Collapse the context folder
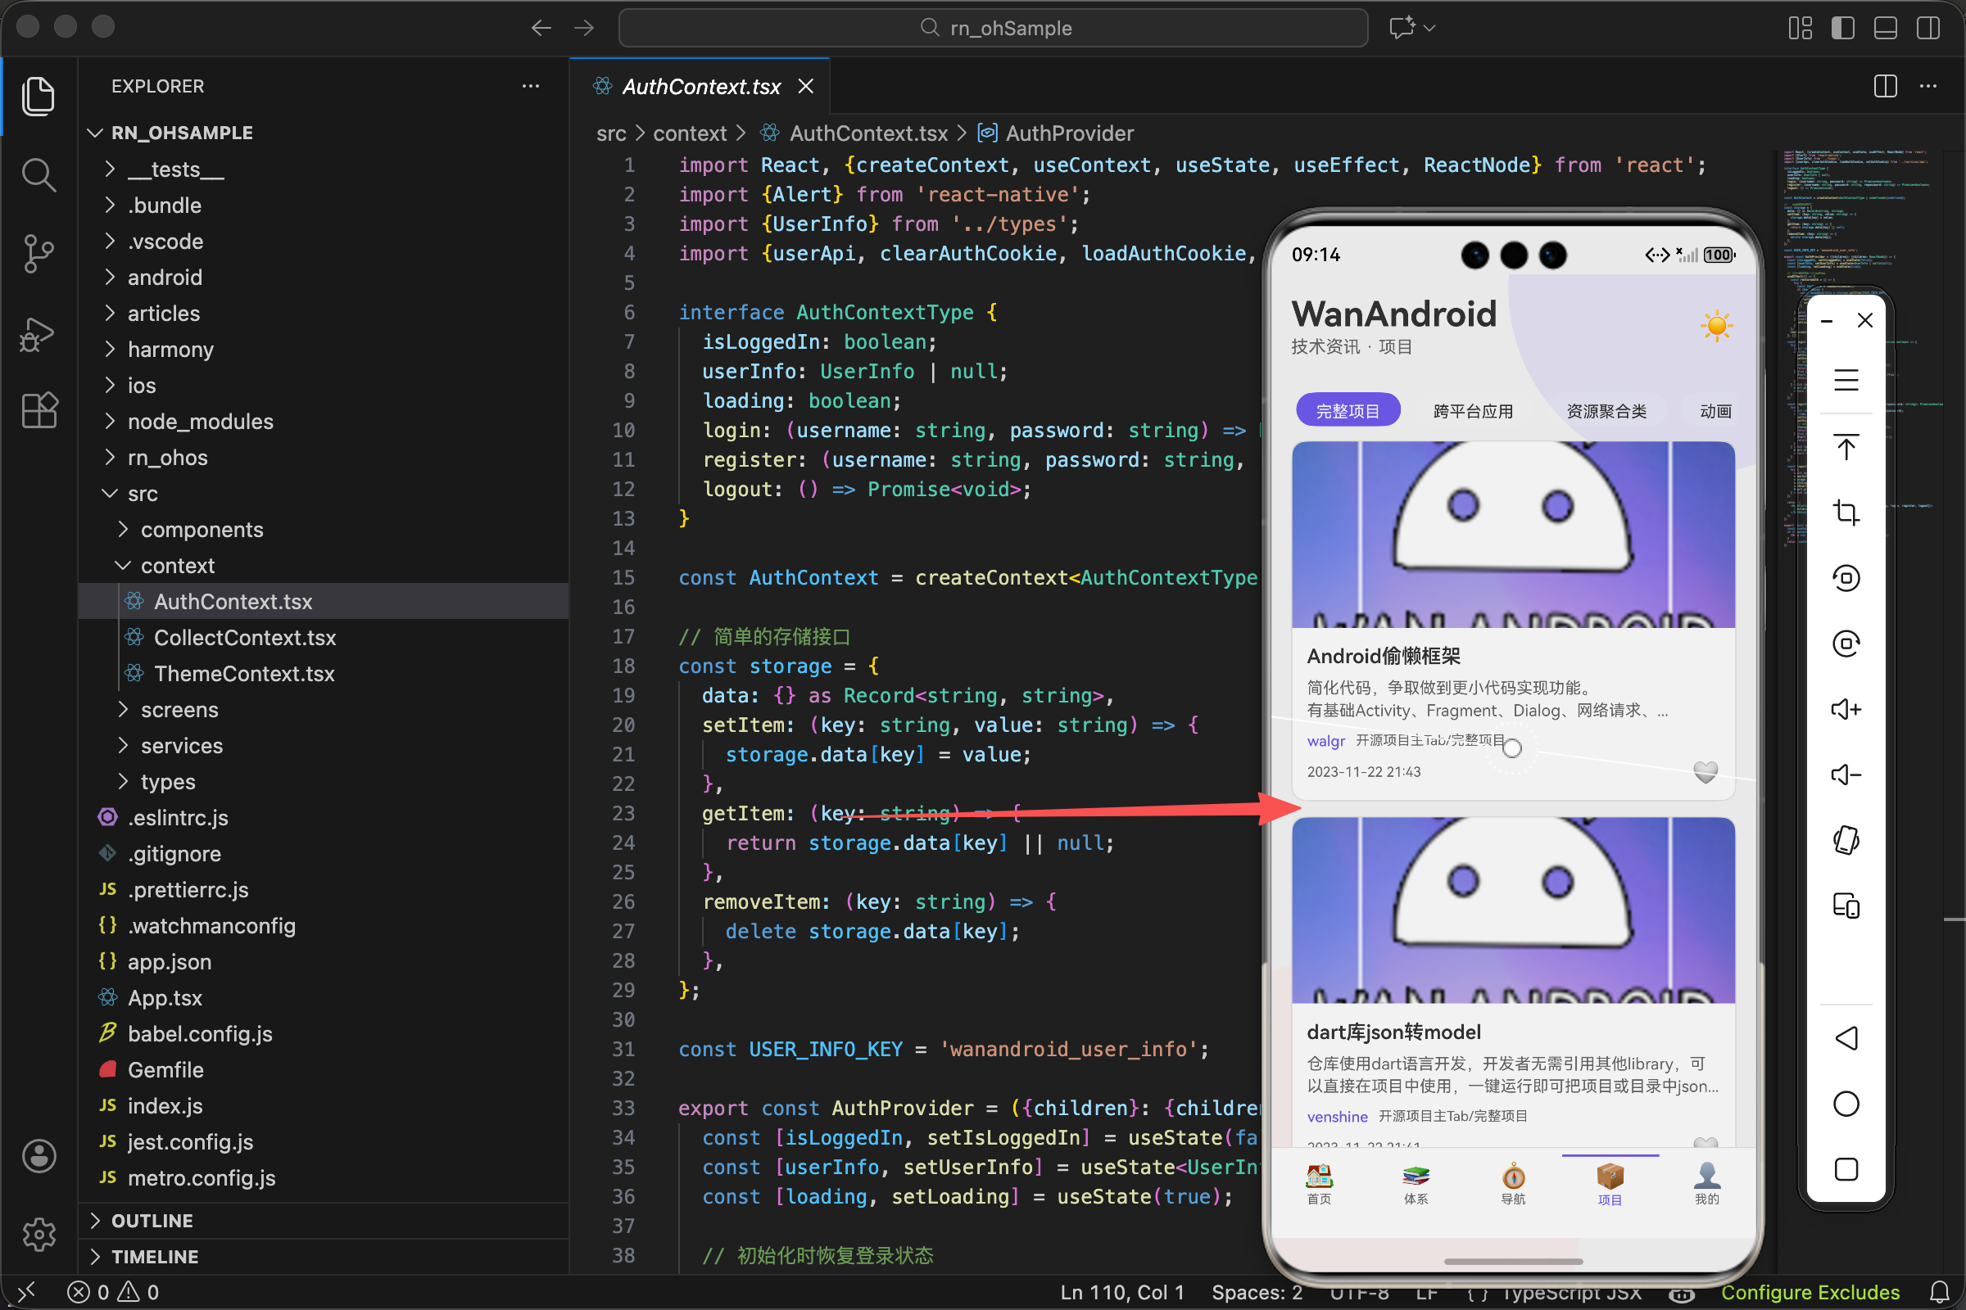The image size is (1966, 1310). coord(177,566)
